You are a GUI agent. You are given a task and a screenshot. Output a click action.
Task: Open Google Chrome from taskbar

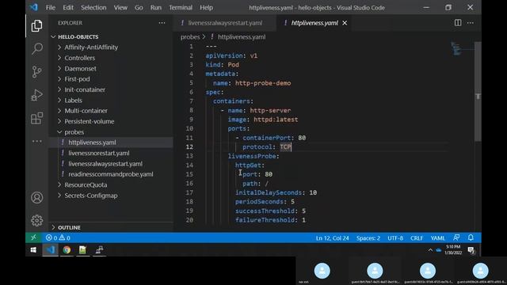[x=67, y=250]
